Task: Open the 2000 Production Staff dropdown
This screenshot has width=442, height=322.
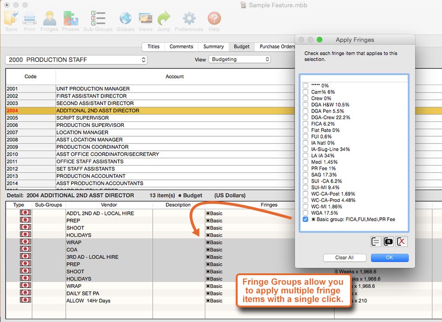Action: 76,60
